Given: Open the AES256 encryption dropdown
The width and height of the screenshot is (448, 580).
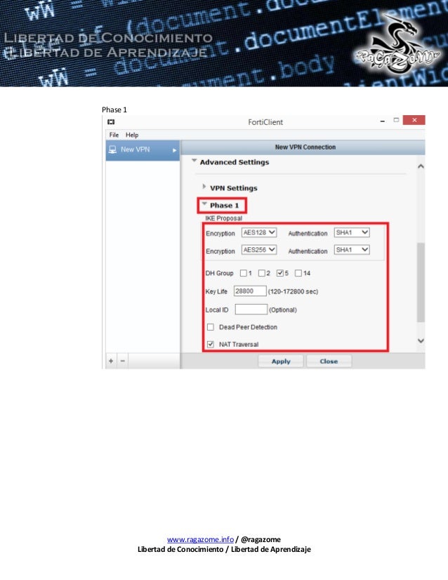Looking at the screenshot, I should coord(259,250).
